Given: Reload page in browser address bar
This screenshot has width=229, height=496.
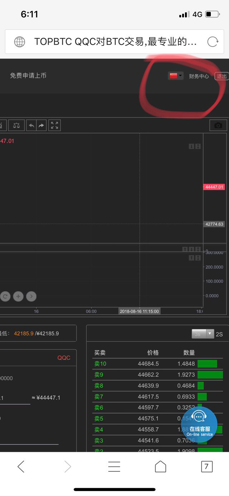Looking at the screenshot, I should (x=213, y=42).
